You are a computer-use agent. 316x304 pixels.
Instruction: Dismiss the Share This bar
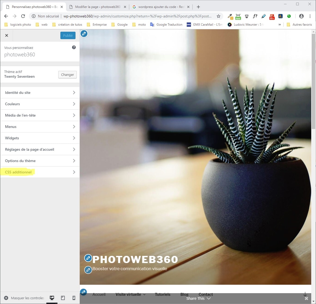click(x=306, y=298)
